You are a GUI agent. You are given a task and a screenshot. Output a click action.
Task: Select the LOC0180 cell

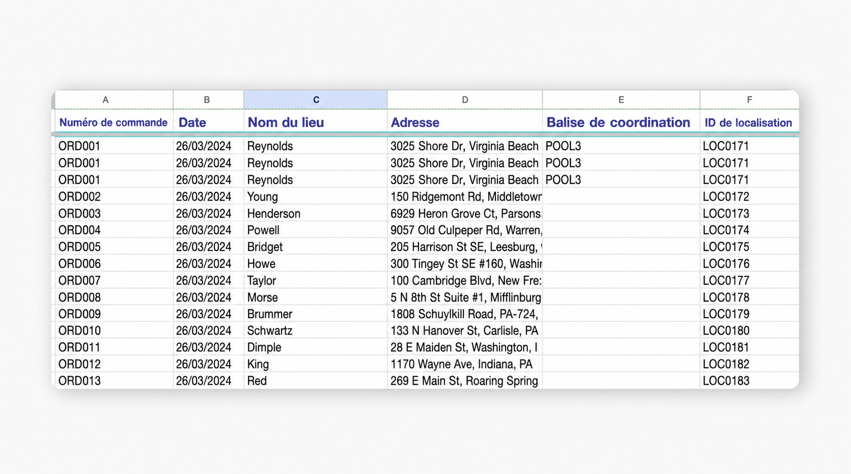point(749,331)
